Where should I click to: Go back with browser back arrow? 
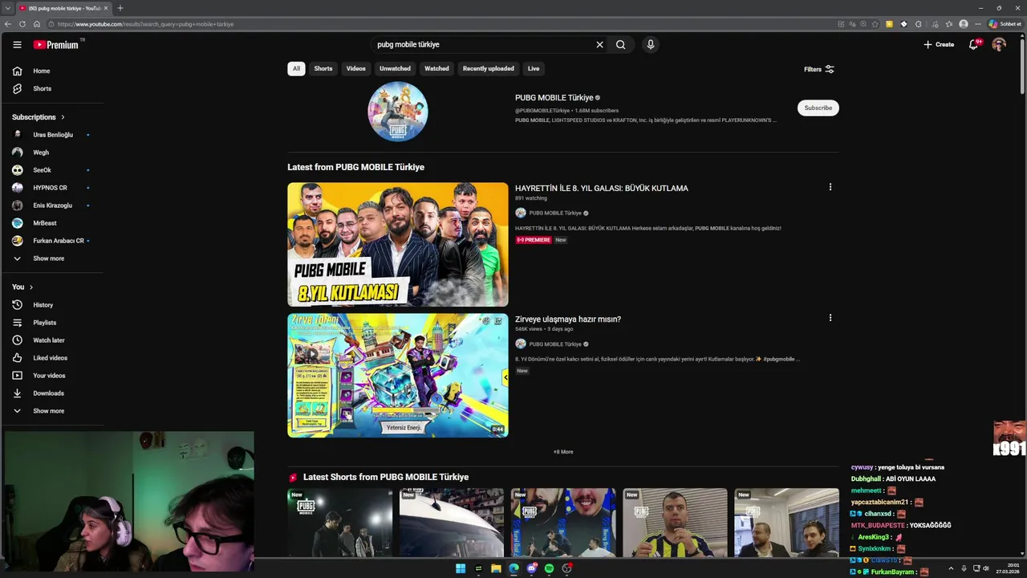coord(8,24)
